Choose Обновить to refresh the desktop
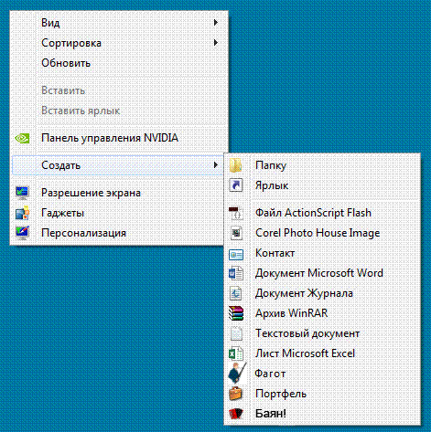 pos(119,63)
